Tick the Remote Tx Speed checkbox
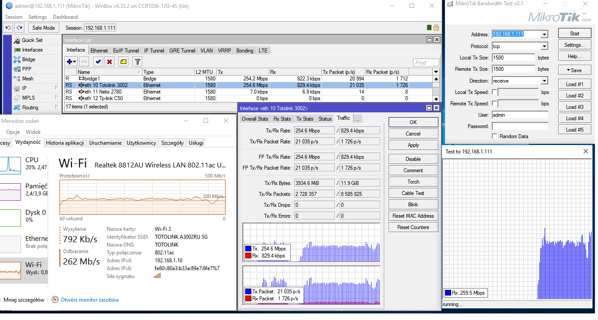 click(494, 104)
